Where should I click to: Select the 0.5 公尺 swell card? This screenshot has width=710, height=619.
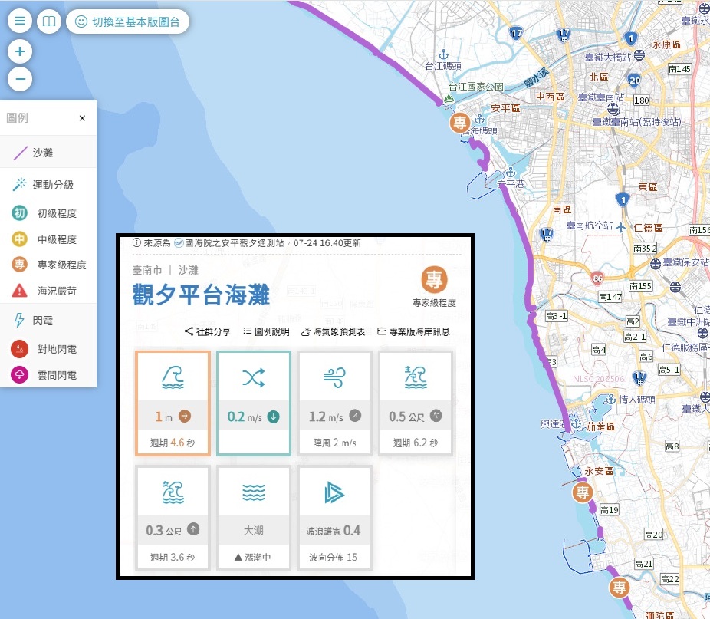point(416,403)
